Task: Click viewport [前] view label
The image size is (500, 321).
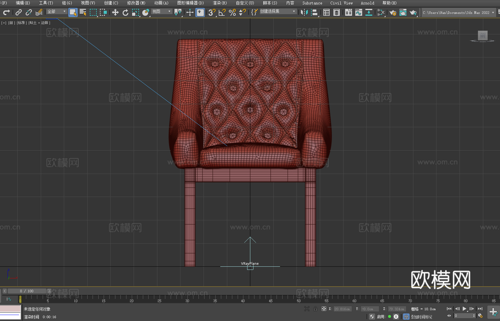Action: point(11,23)
